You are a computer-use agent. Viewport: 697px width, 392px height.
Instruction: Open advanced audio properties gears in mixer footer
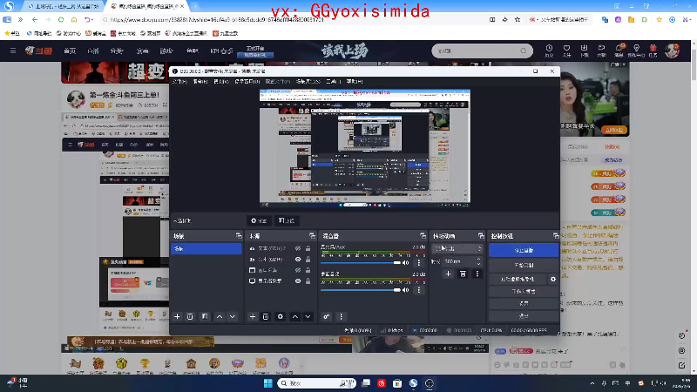click(x=326, y=316)
